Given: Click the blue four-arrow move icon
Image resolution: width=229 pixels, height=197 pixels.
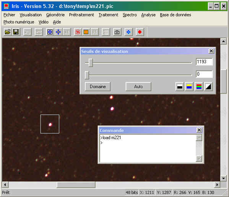Looking at the screenshot, I should 128,32.
